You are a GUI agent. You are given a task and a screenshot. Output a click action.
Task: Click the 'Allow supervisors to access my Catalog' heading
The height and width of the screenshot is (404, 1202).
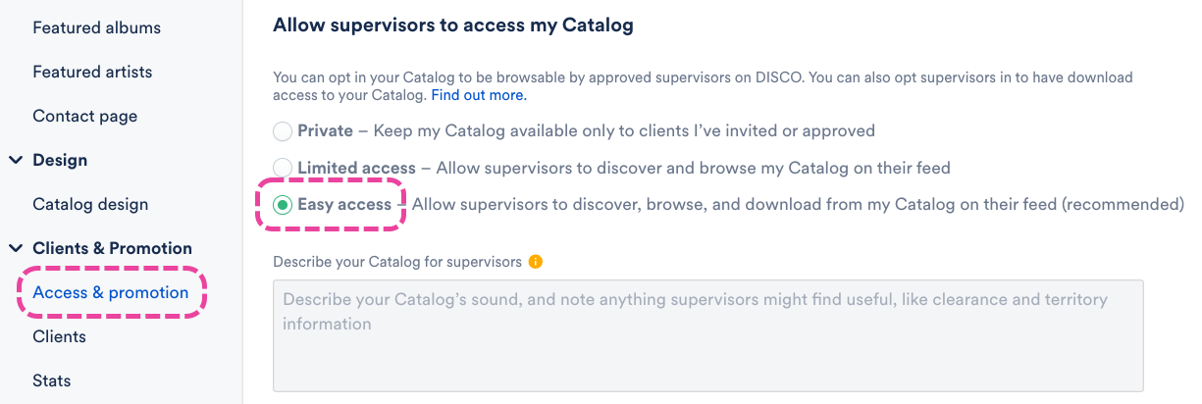pos(452,25)
